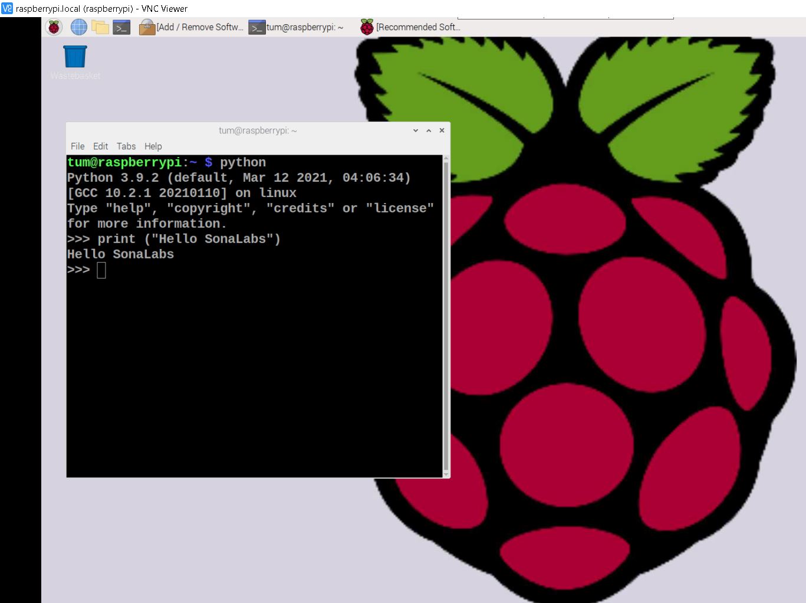Maximize the terminal window
Screen dimensions: 806x603
click(x=429, y=130)
